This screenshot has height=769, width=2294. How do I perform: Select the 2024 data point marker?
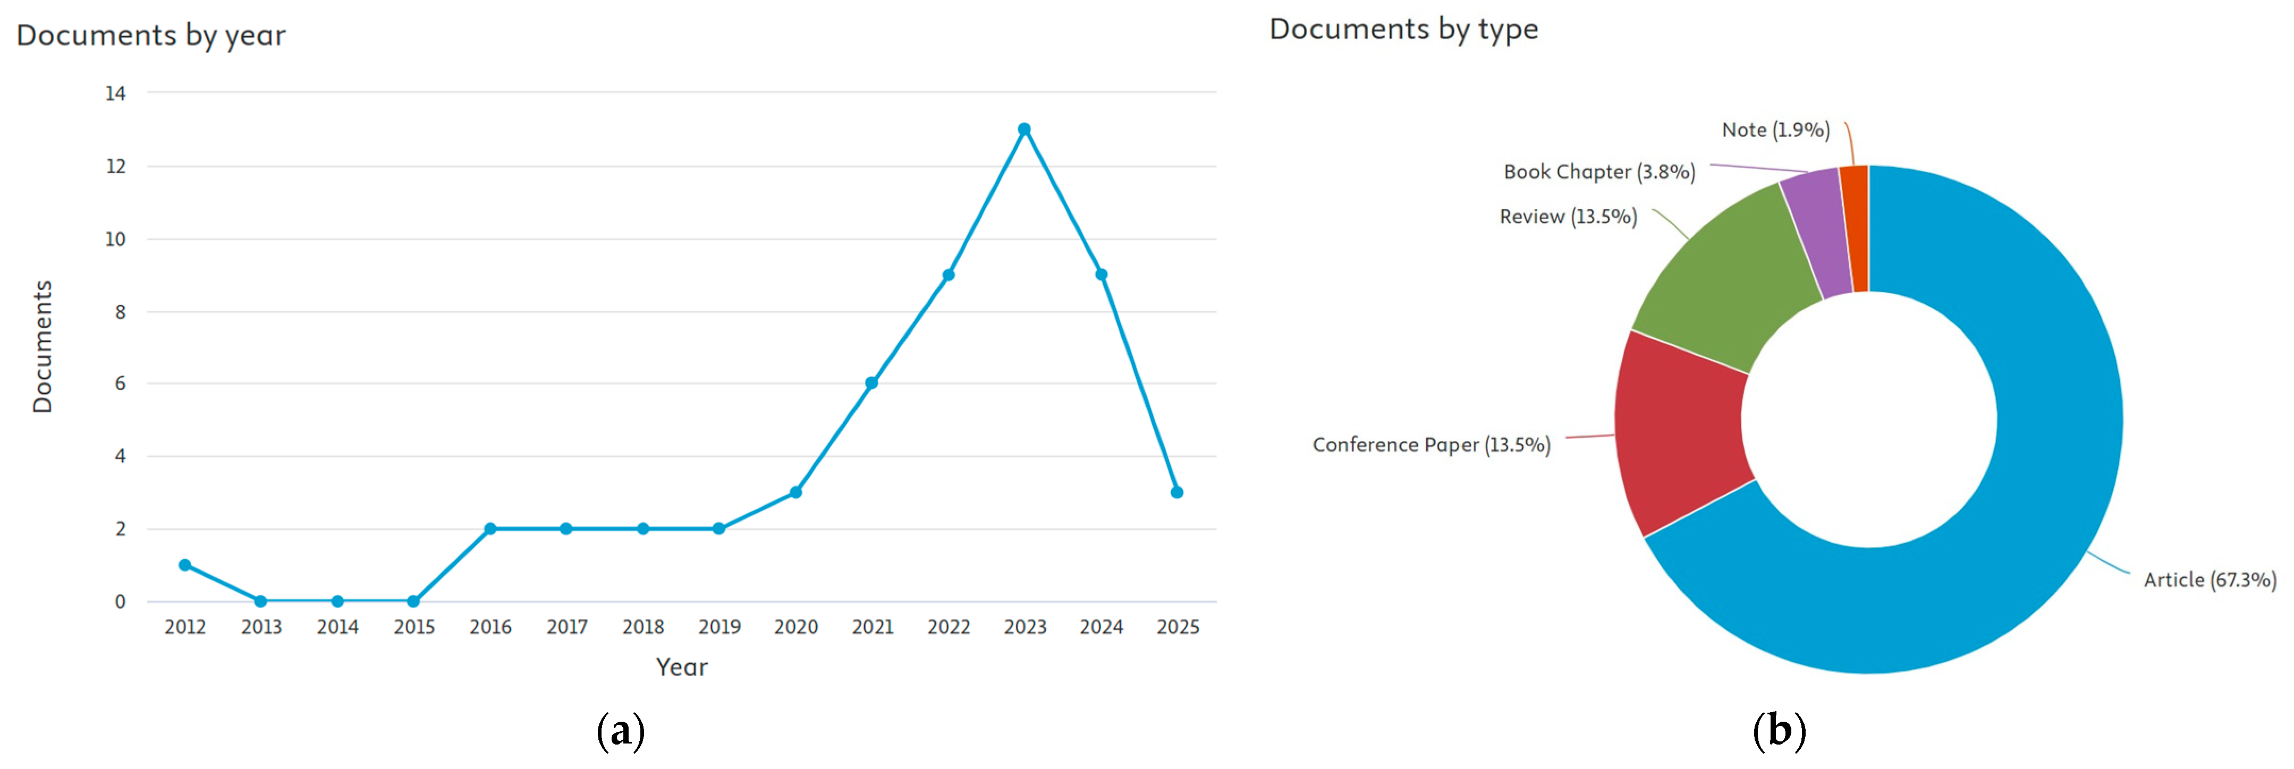1102,274
